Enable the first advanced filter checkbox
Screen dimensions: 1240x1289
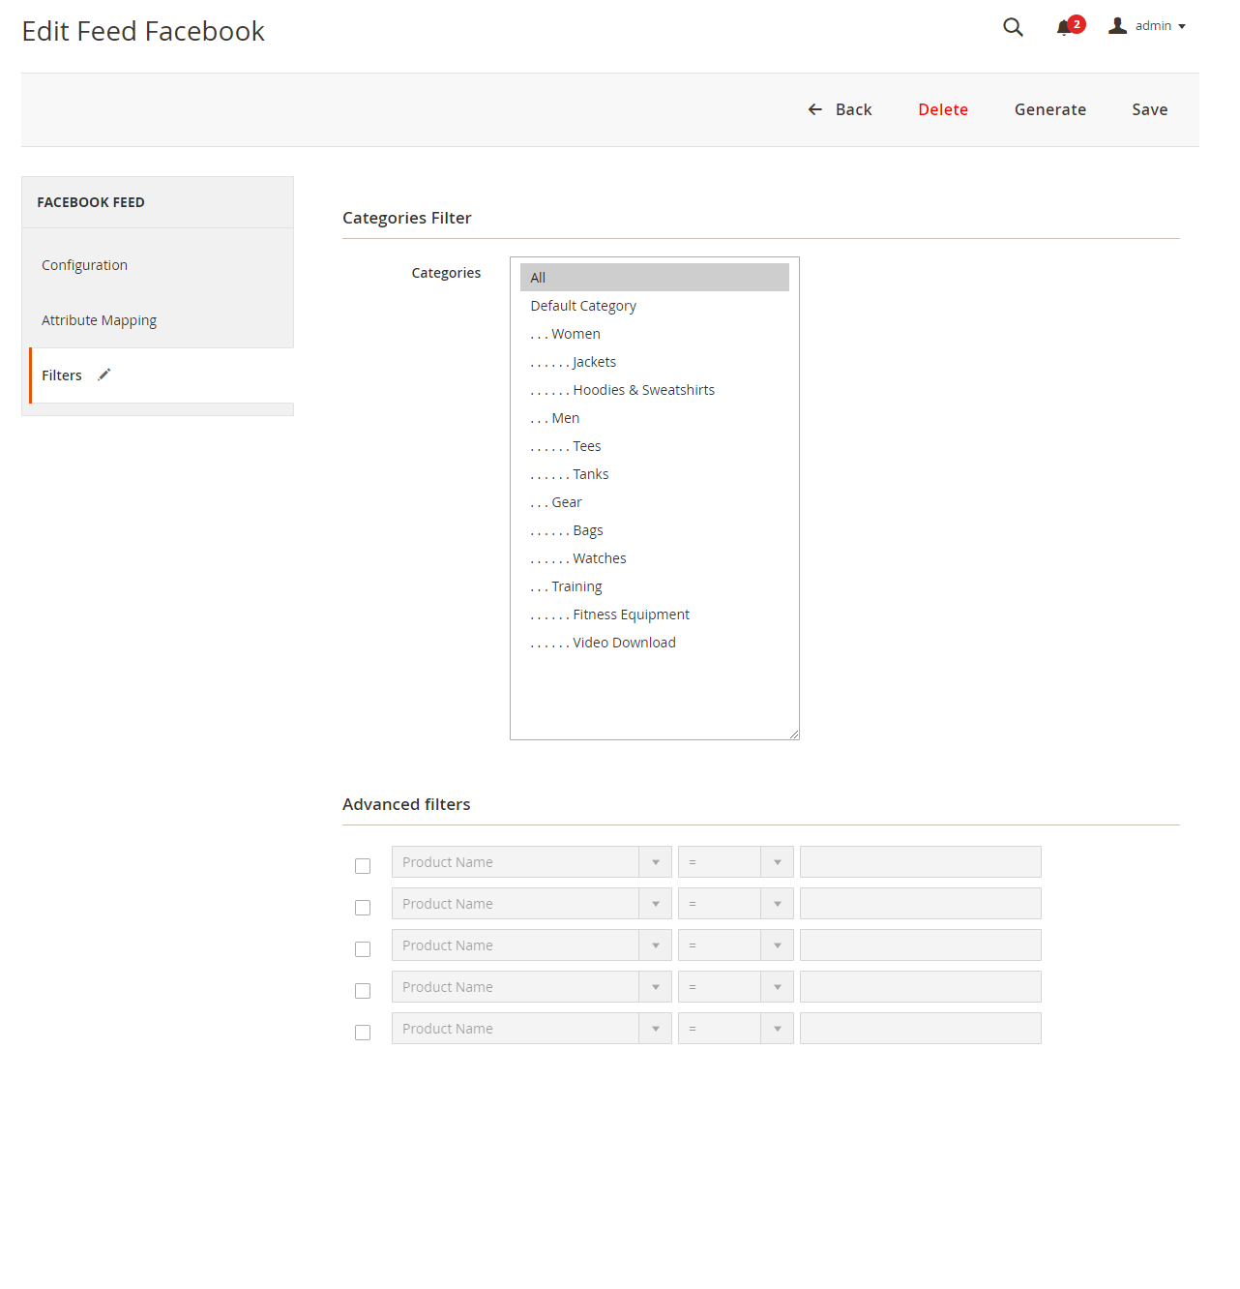[363, 866]
